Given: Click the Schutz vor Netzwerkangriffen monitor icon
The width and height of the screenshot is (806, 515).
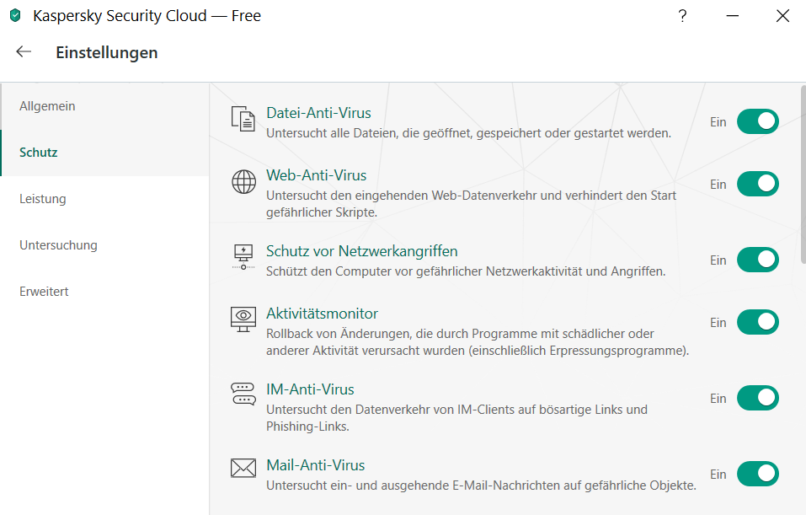Looking at the screenshot, I should (243, 256).
